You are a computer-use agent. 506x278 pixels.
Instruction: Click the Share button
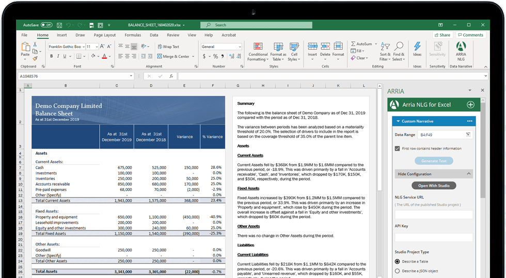pos(442,35)
